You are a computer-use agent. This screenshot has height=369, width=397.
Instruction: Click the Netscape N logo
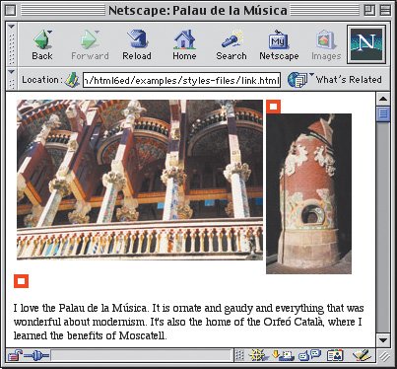point(366,44)
